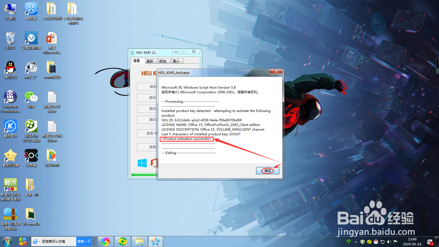Open the 七下英语听力书MP3 folder
The width and height of the screenshot is (439, 247).
point(73,13)
